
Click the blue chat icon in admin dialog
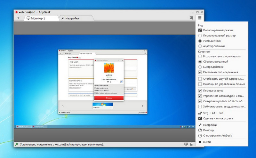click(122, 82)
